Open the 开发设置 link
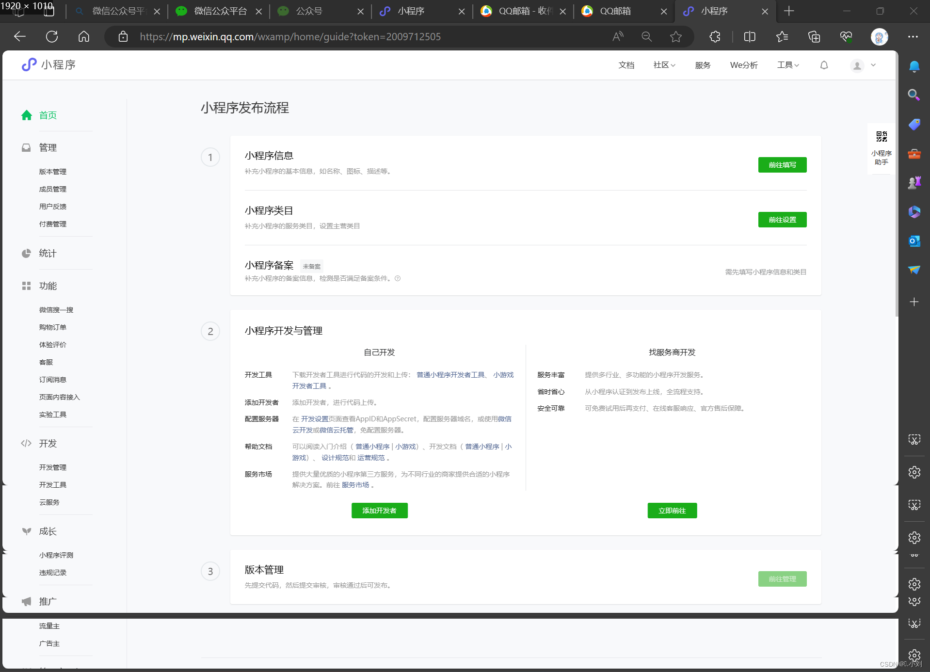Image resolution: width=930 pixels, height=672 pixels. point(315,419)
